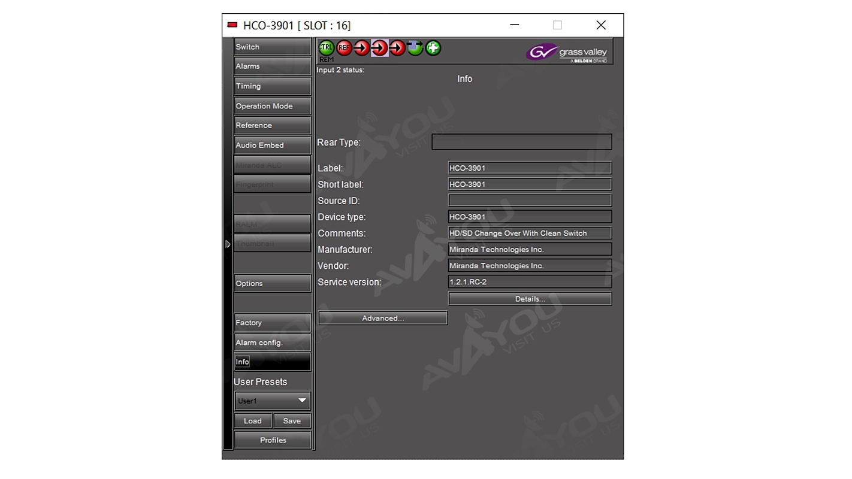Click the third red arrow input status icon

[x=397, y=48]
